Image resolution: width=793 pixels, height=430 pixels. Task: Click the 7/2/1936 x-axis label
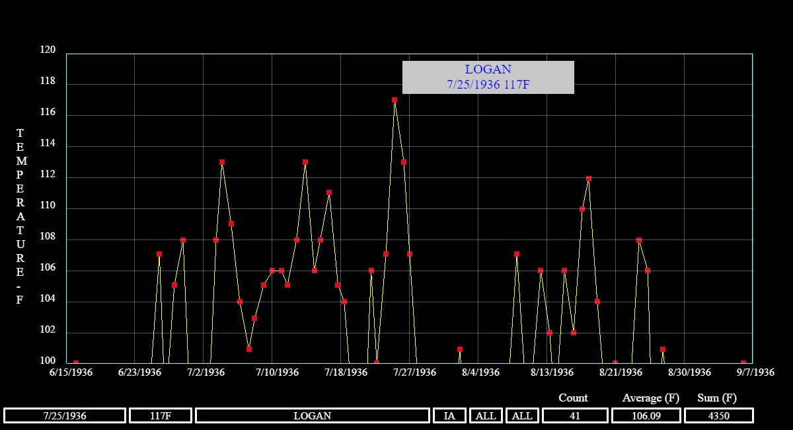206,372
